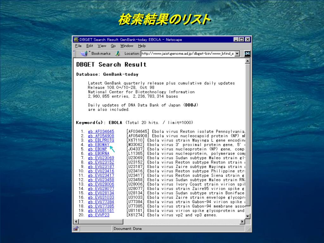Click 'Release 108.0+/10-28, Oct 98' line
Screen dimensions: 324x243
point(121,87)
